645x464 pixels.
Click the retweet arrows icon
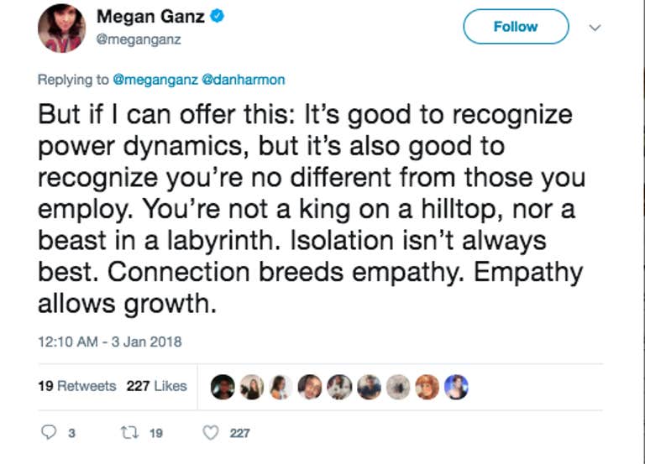click(129, 432)
